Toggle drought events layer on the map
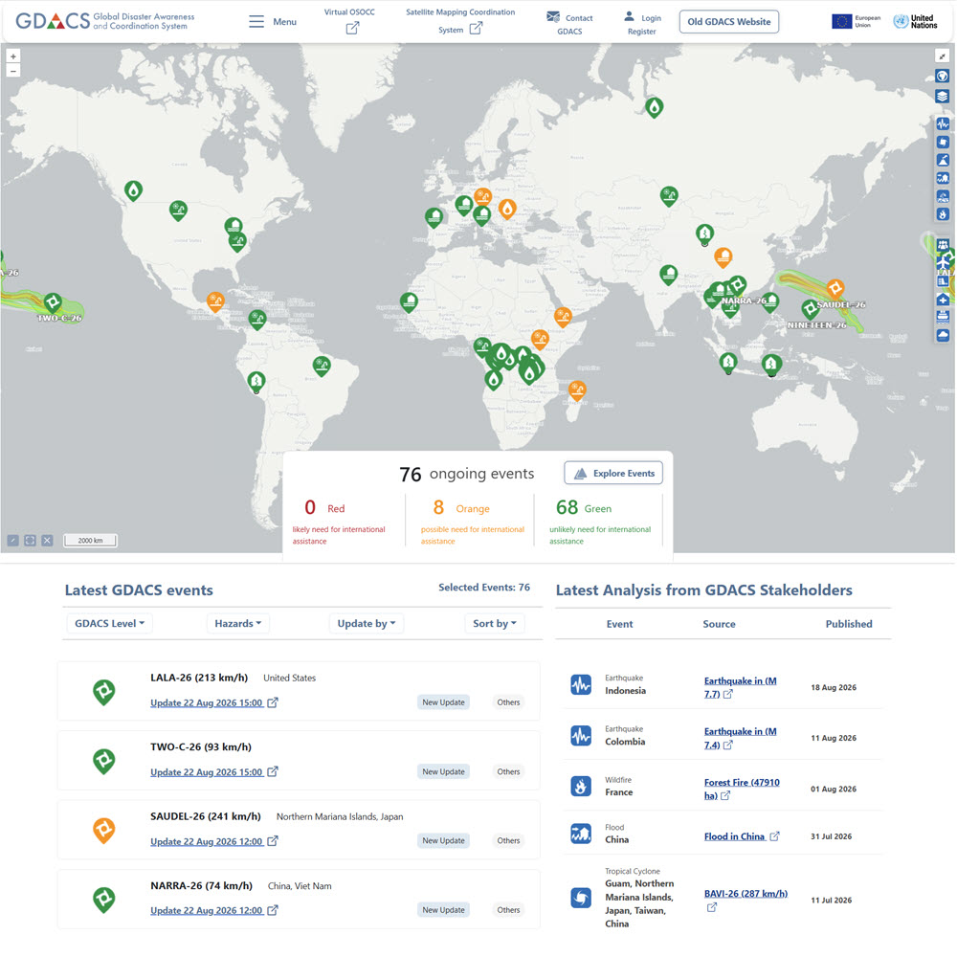Image resolution: width=957 pixels, height=957 pixels. [x=943, y=196]
